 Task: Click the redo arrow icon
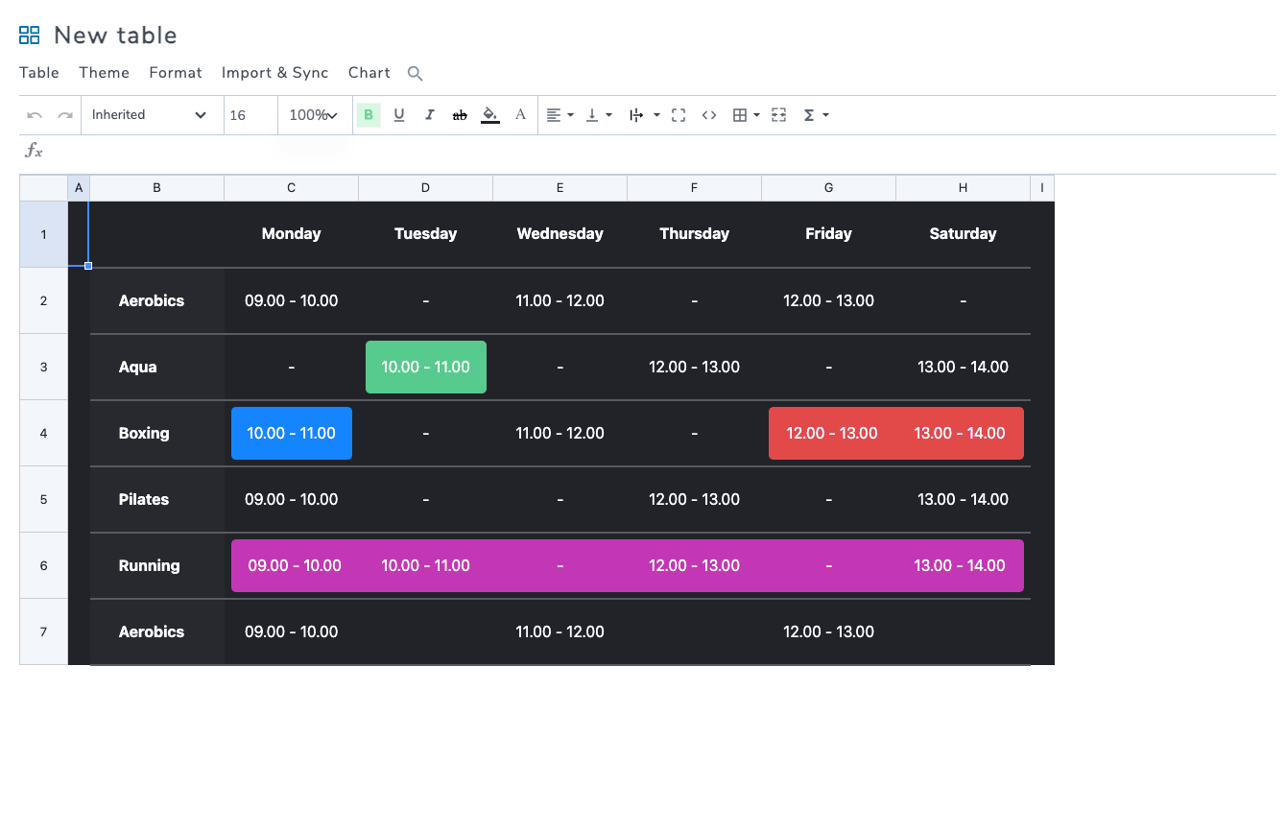(x=65, y=115)
